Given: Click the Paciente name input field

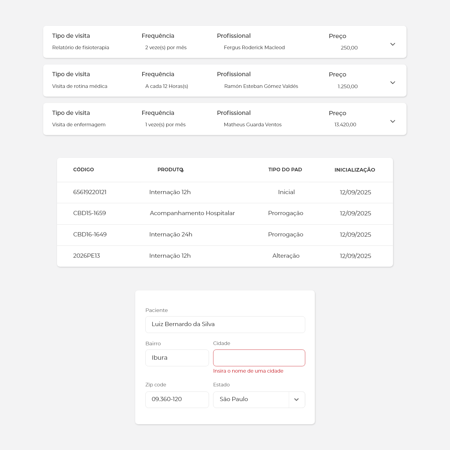Looking at the screenshot, I should click(x=225, y=324).
